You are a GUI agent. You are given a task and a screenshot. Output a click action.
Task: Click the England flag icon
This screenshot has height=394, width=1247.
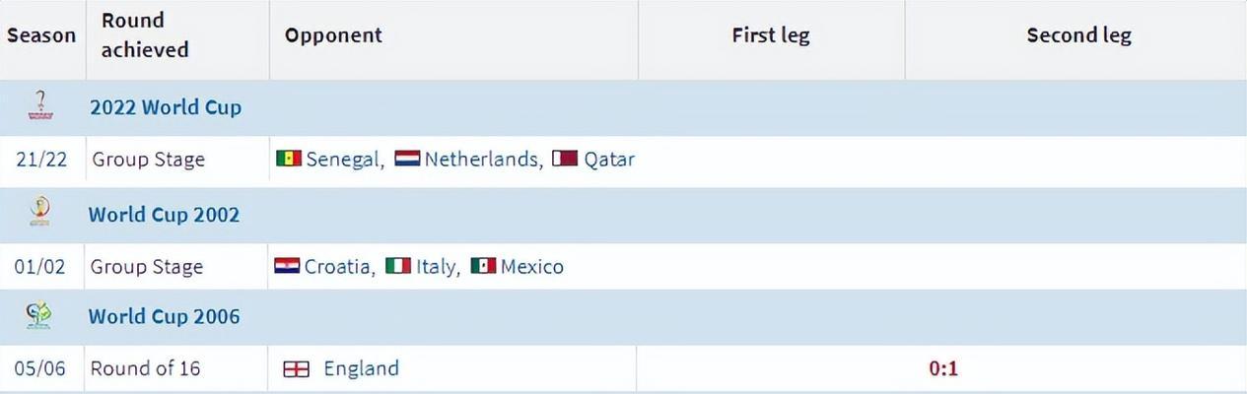296,369
